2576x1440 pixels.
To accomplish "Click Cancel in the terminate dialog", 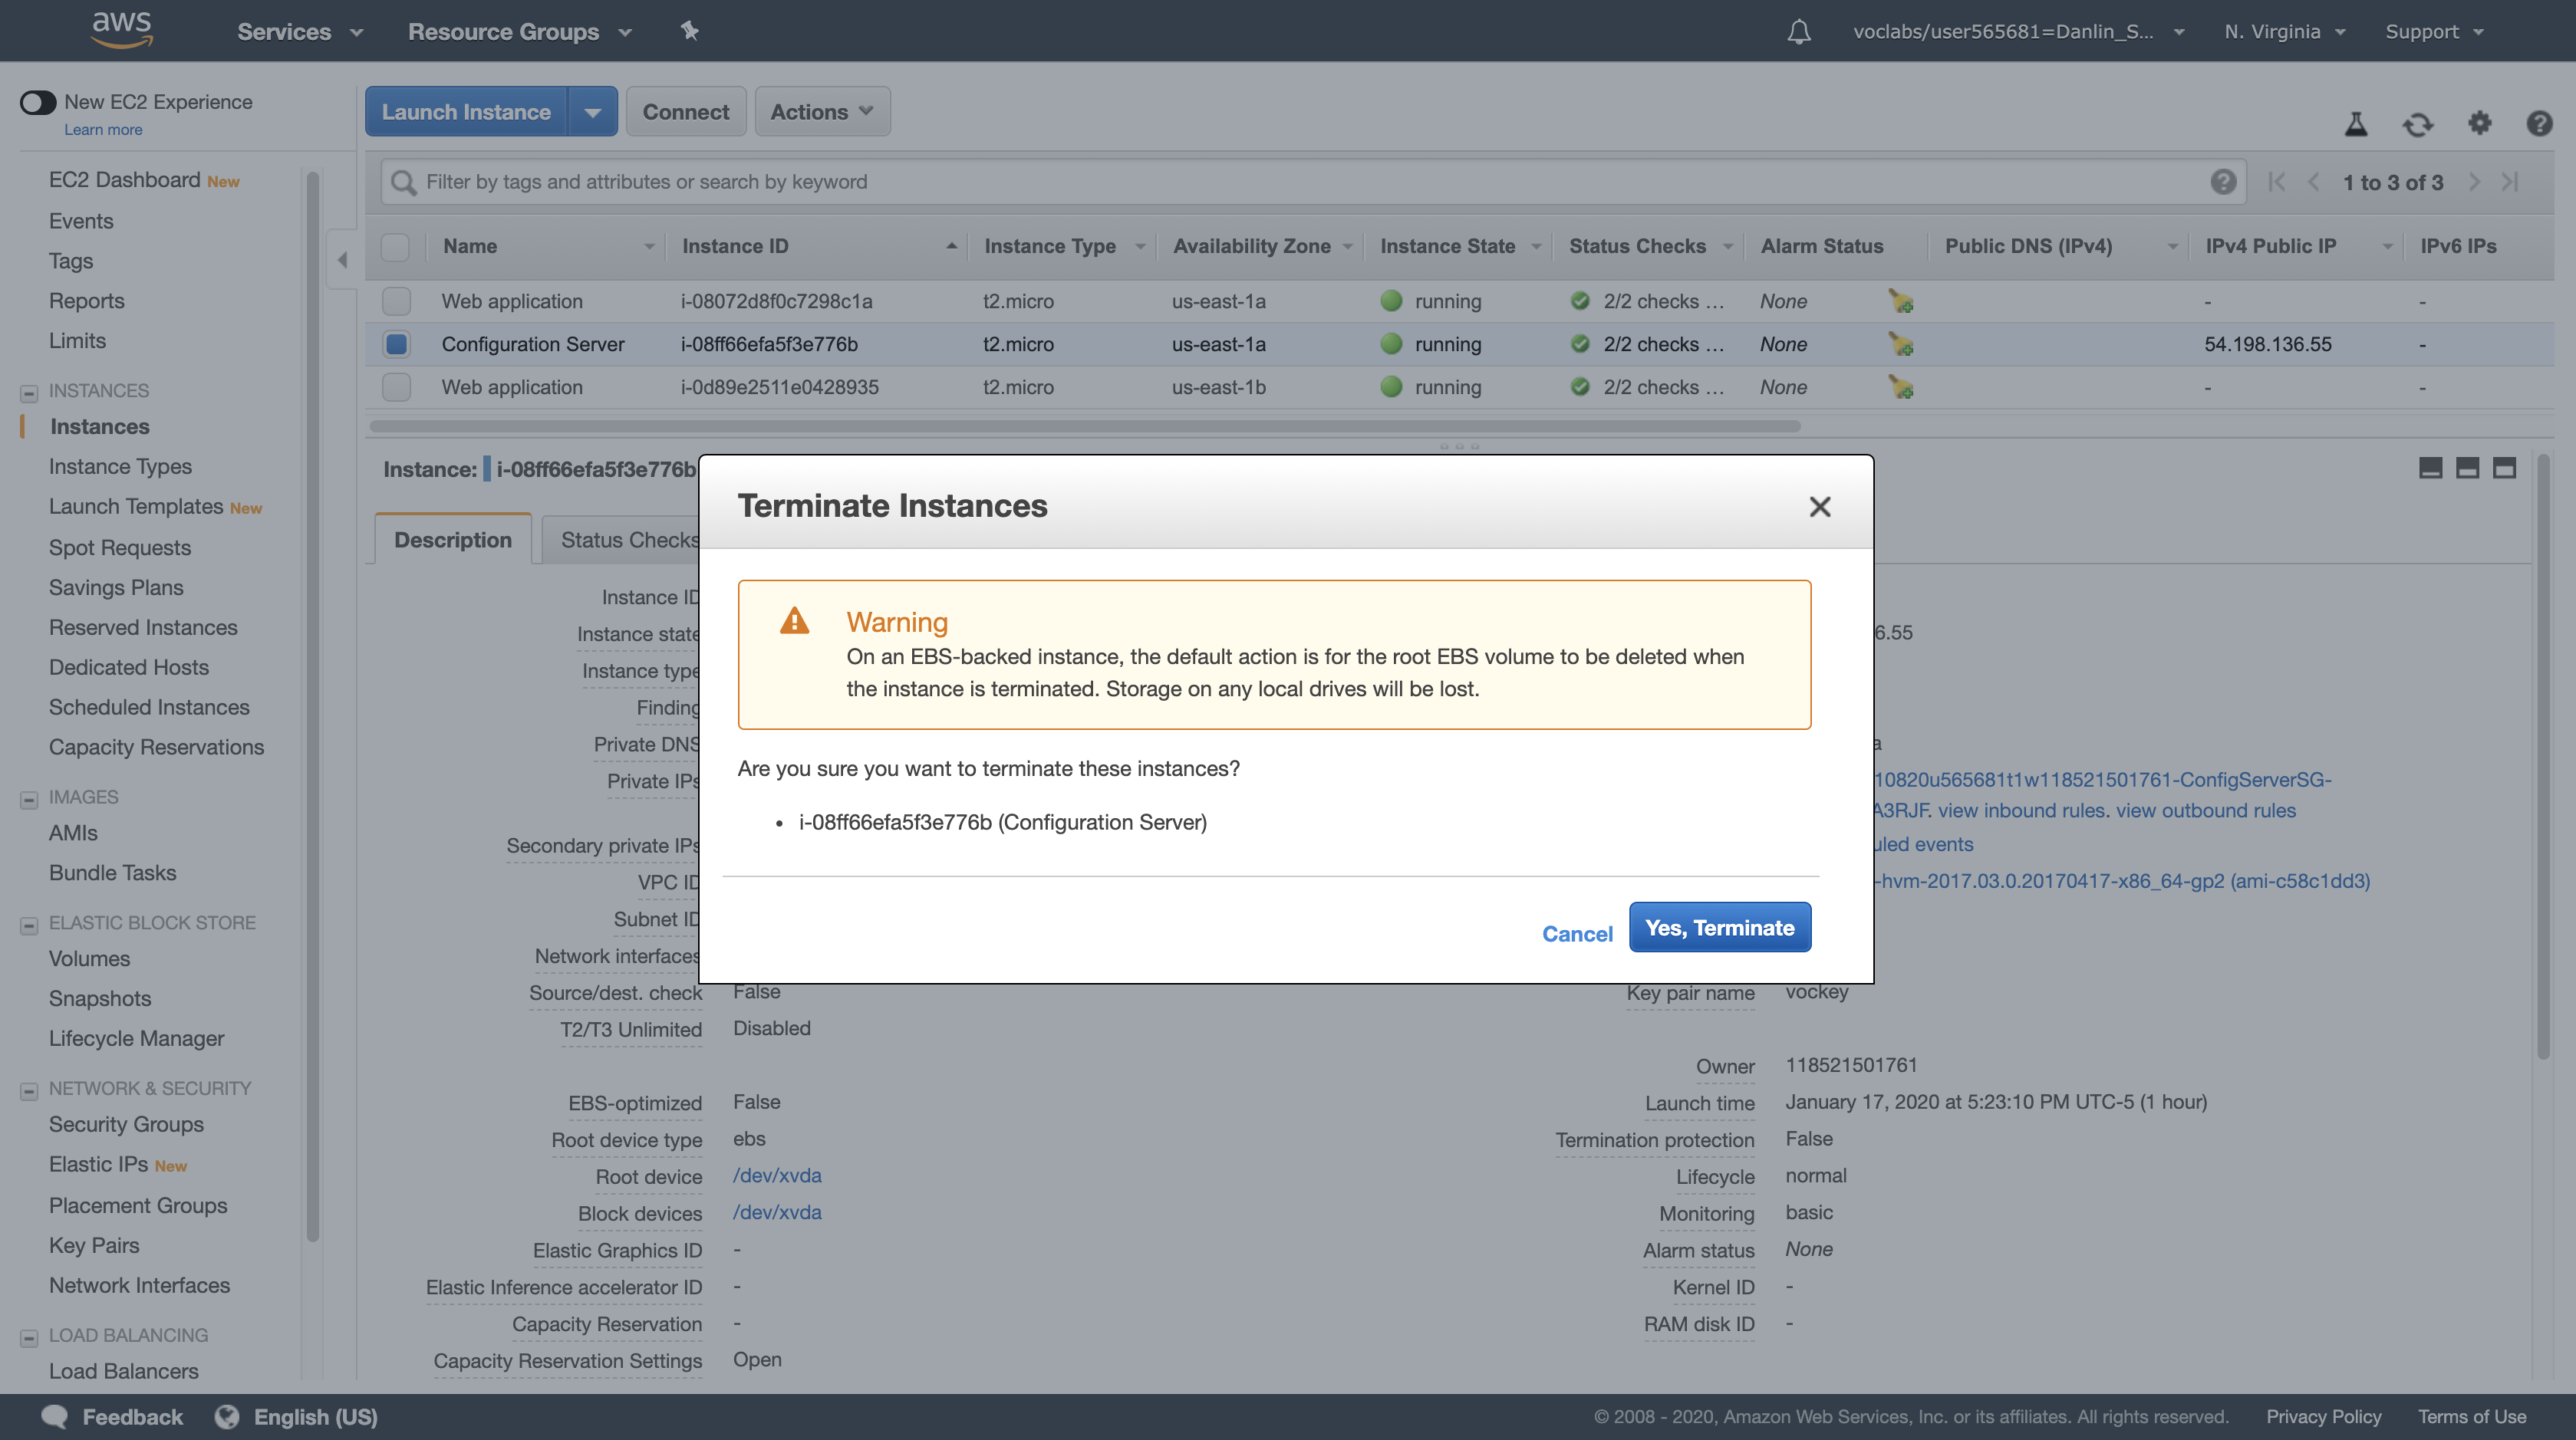I will click(x=1576, y=933).
